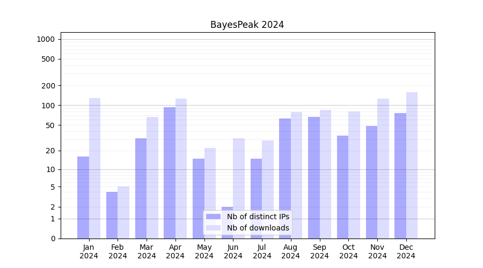Pick the Sep 2024 distinct IPs bar

(x=314, y=177)
